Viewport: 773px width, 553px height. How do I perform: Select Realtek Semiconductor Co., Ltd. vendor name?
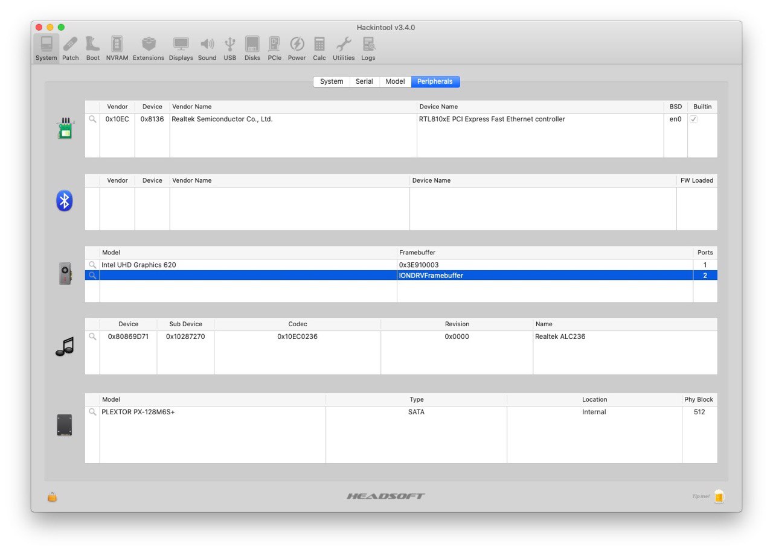(x=222, y=119)
